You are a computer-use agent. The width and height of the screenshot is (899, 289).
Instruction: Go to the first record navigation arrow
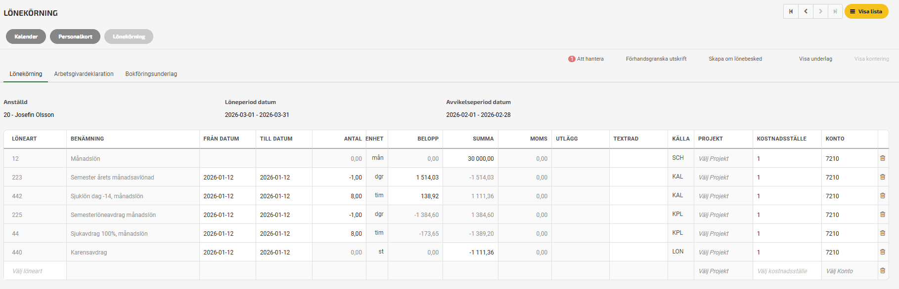pyautogui.click(x=791, y=11)
